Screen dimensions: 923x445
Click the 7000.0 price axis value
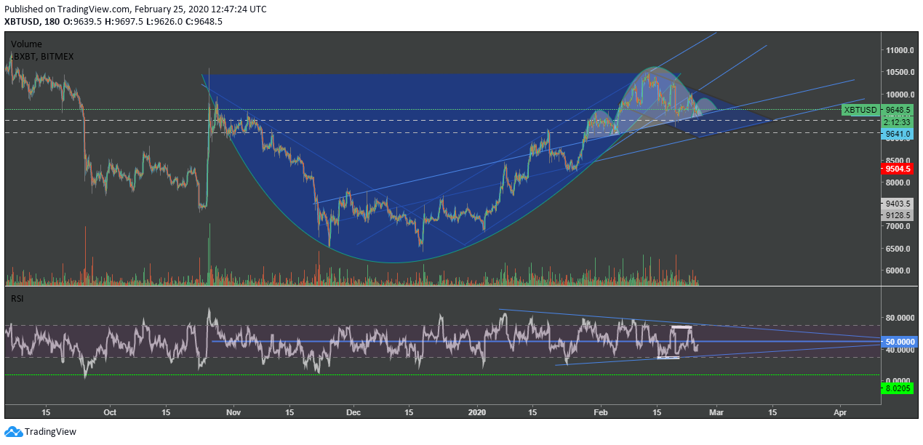click(x=898, y=227)
